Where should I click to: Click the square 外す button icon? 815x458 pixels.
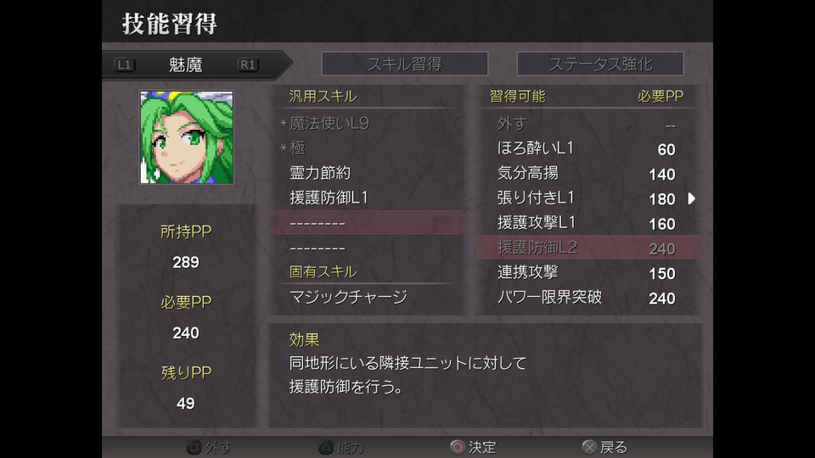[x=194, y=447]
